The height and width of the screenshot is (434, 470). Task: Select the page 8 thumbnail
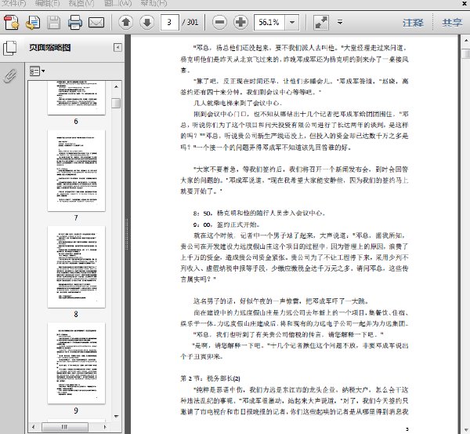click(76, 267)
